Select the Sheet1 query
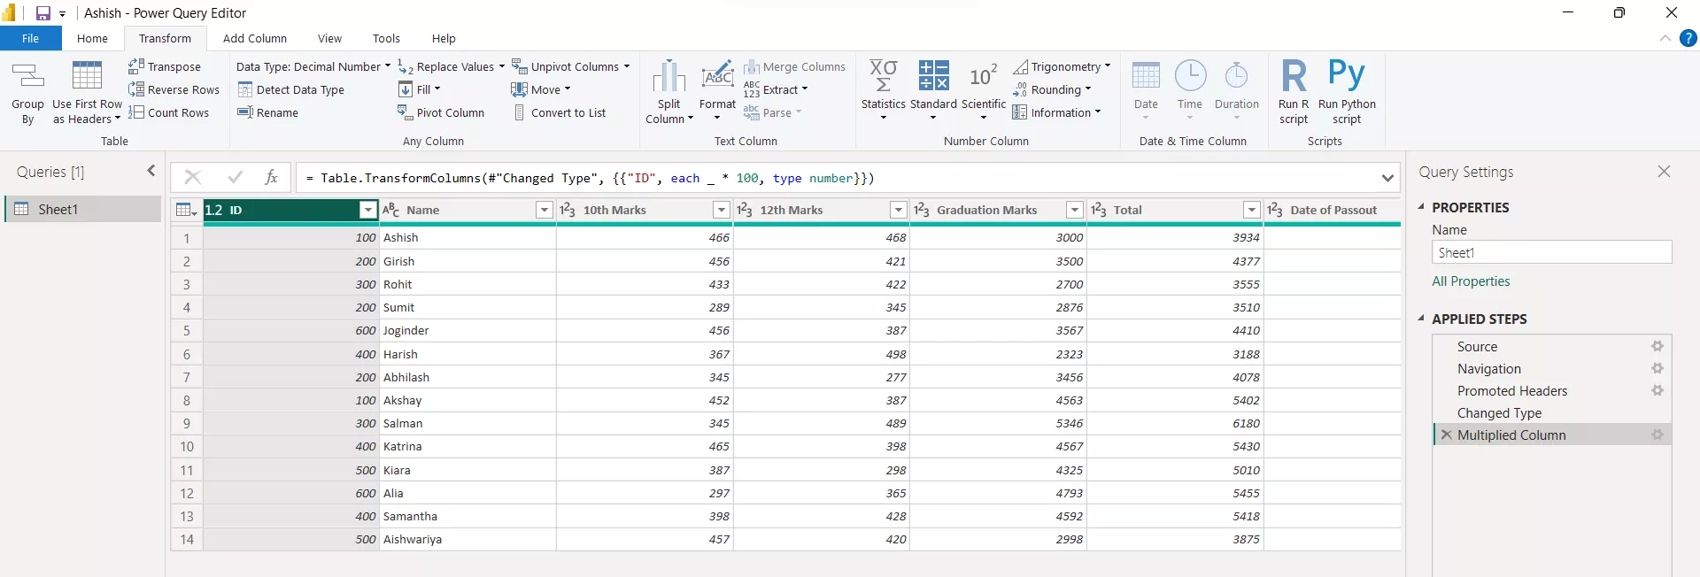The image size is (1700, 577). tap(83, 209)
